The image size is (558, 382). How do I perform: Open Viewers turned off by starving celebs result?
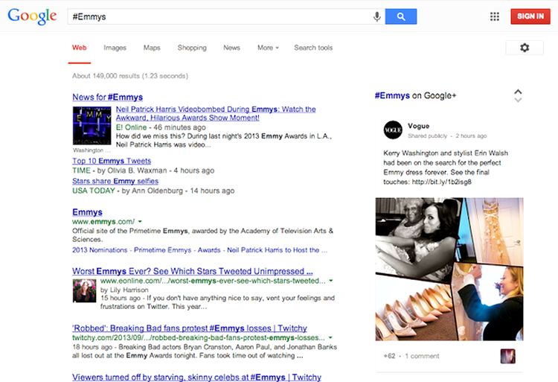[x=196, y=377]
